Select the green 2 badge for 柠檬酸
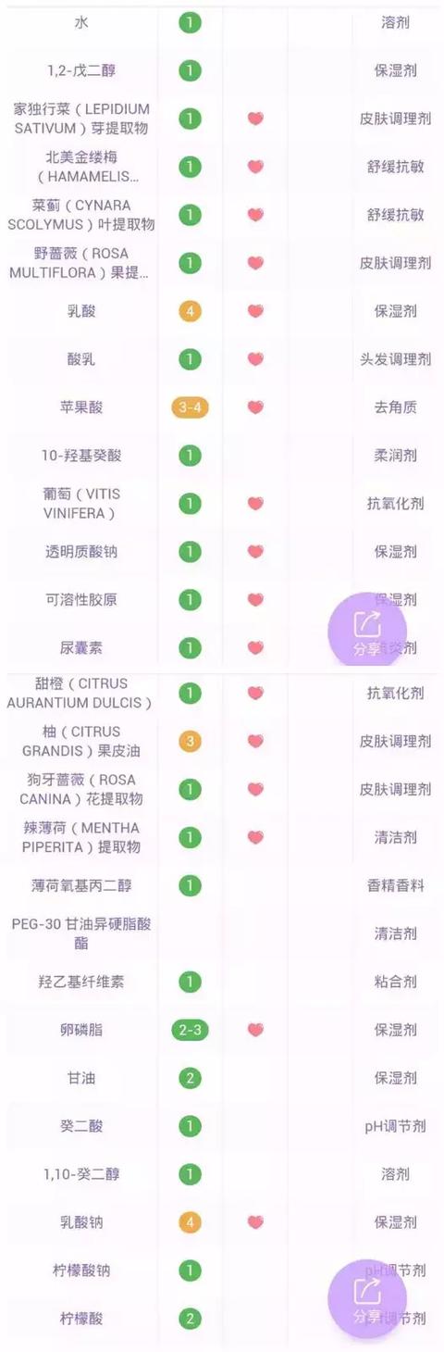444x1352 pixels. pyautogui.click(x=190, y=1319)
